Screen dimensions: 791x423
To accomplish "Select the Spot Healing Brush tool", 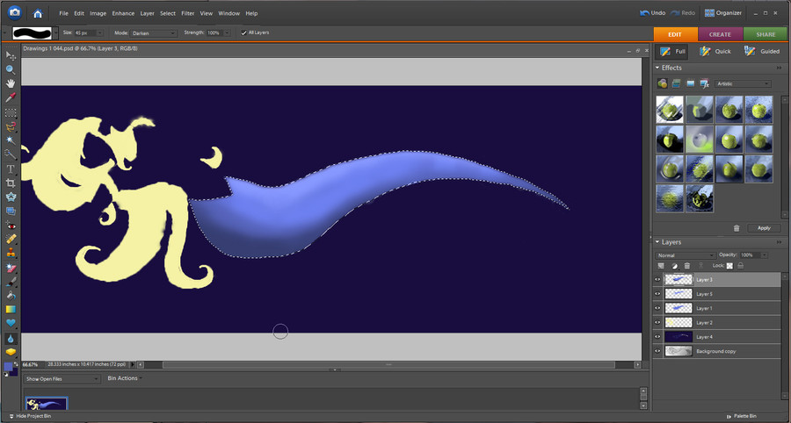I will (11, 239).
